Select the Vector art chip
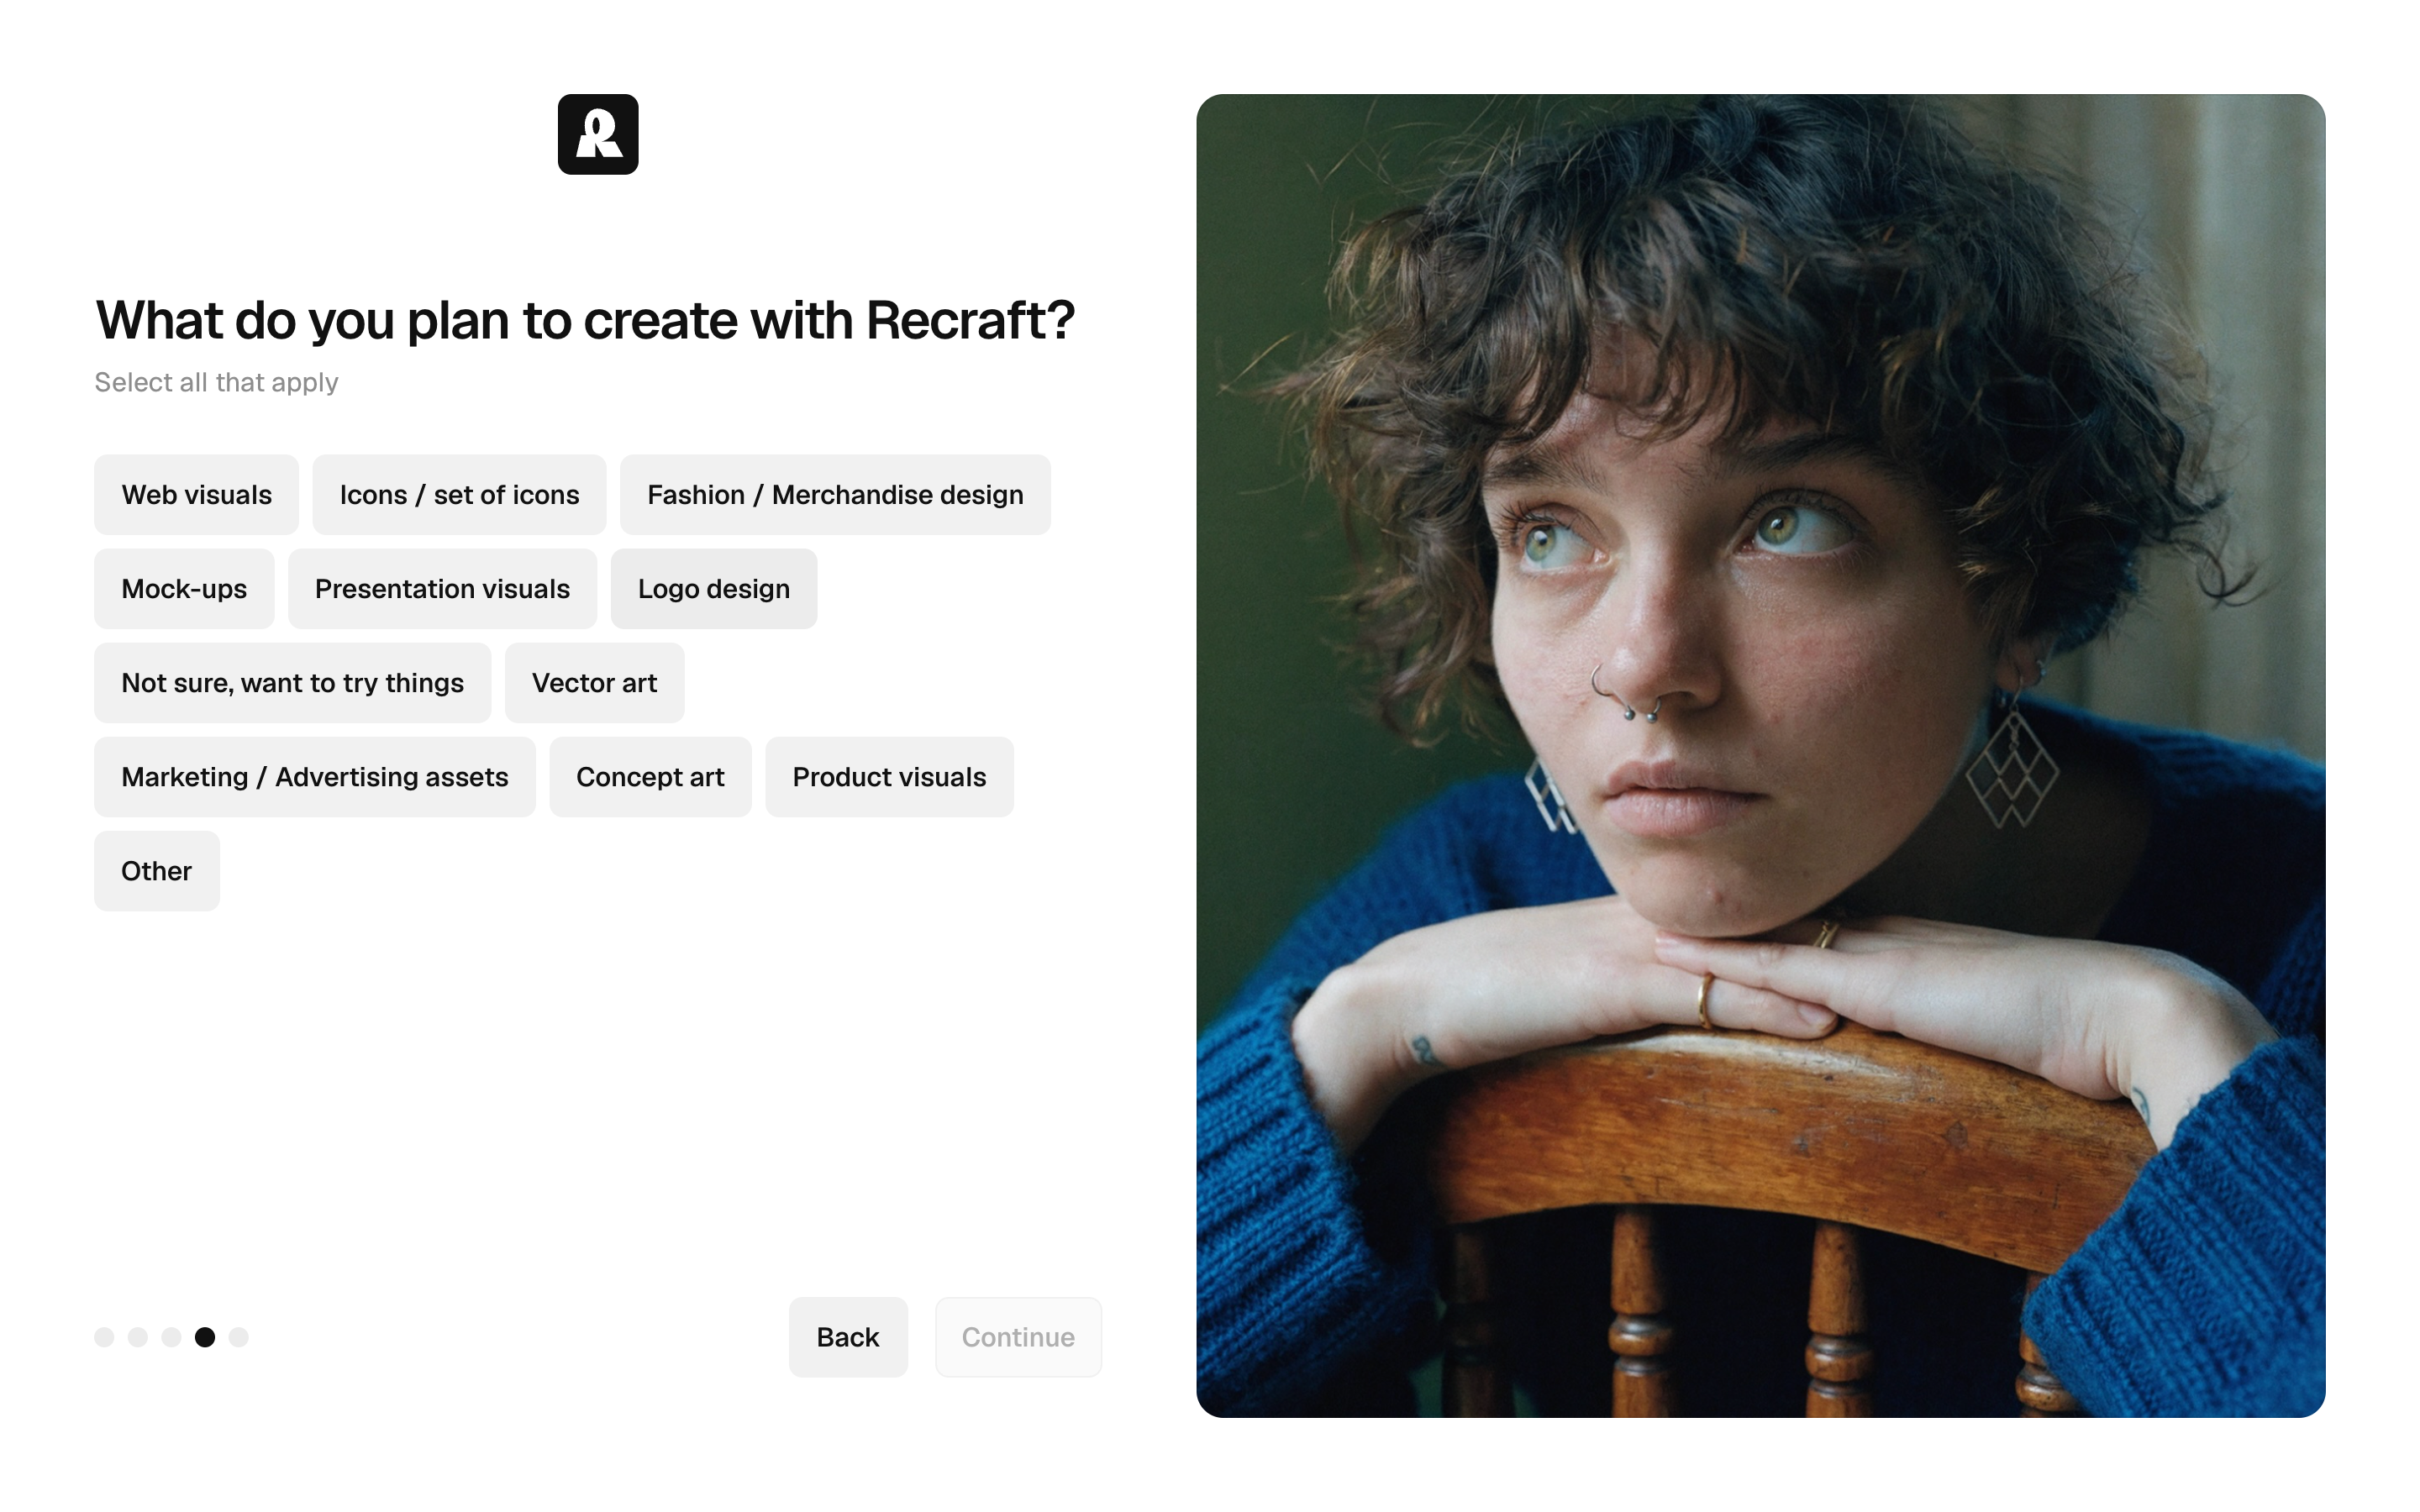Screen dimensions: 2420x1512 [x=594, y=683]
